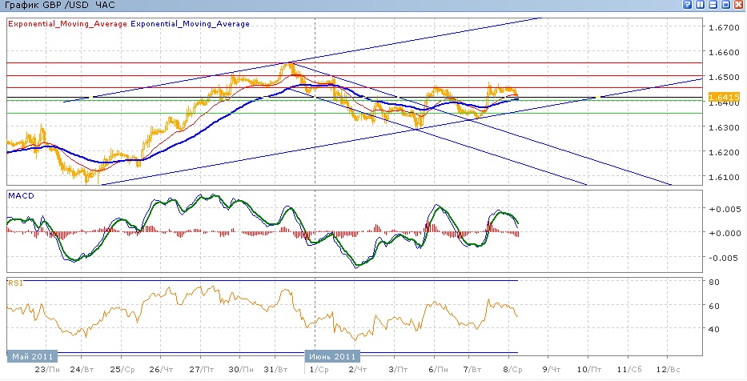The height and width of the screenshot is (381, 747).
Task: Tile windows vertically with the two-column icon
Action: coord(701,5)
